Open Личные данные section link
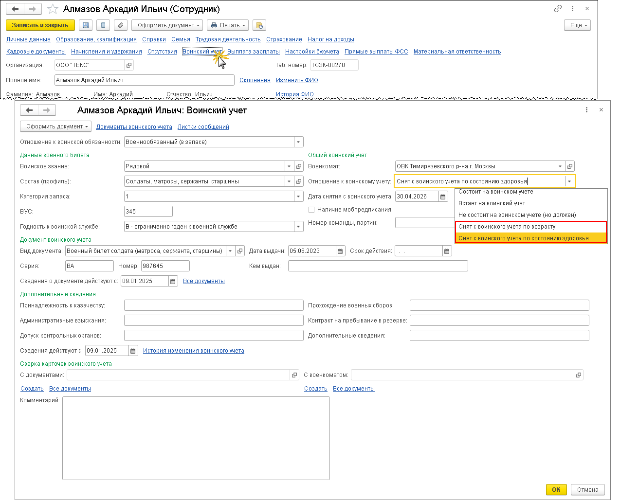Screen dimensions: 620x501 click(28, 39)
